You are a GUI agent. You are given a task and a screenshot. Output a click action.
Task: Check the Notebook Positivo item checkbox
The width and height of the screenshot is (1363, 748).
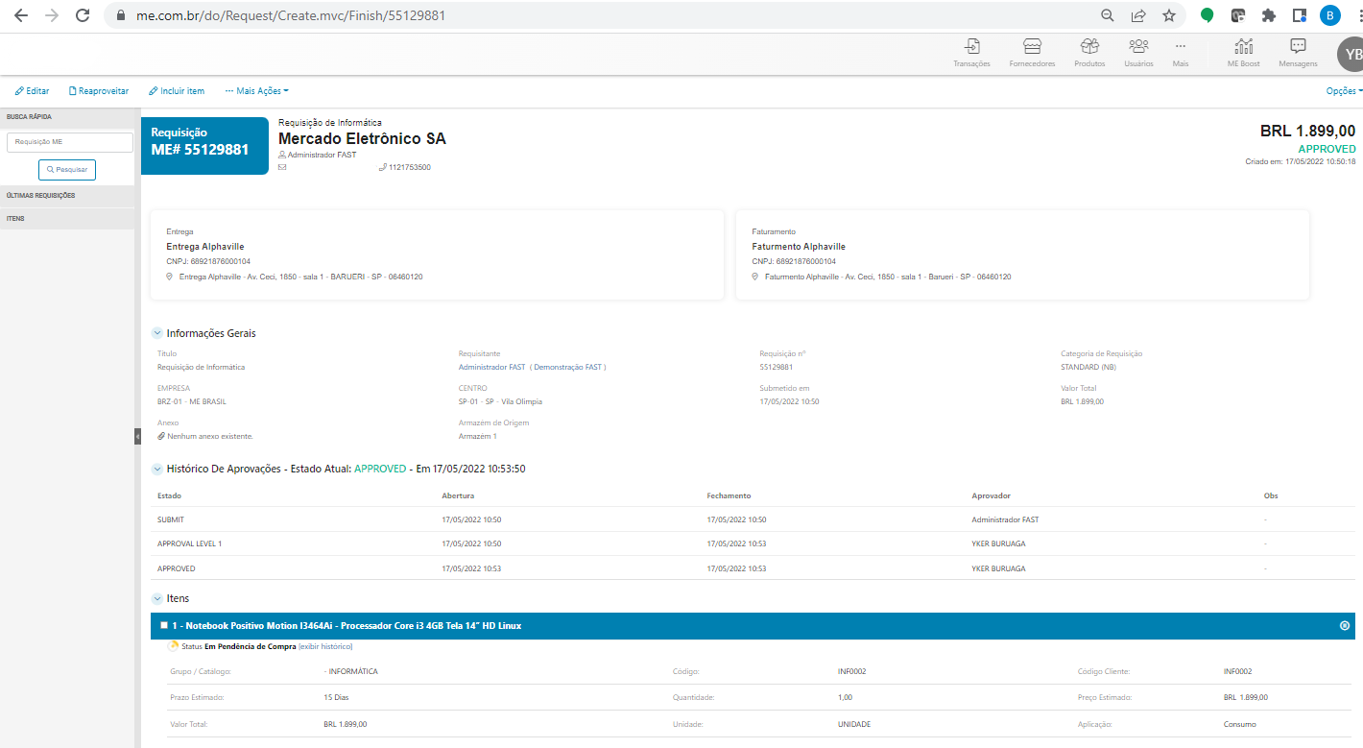164,625
